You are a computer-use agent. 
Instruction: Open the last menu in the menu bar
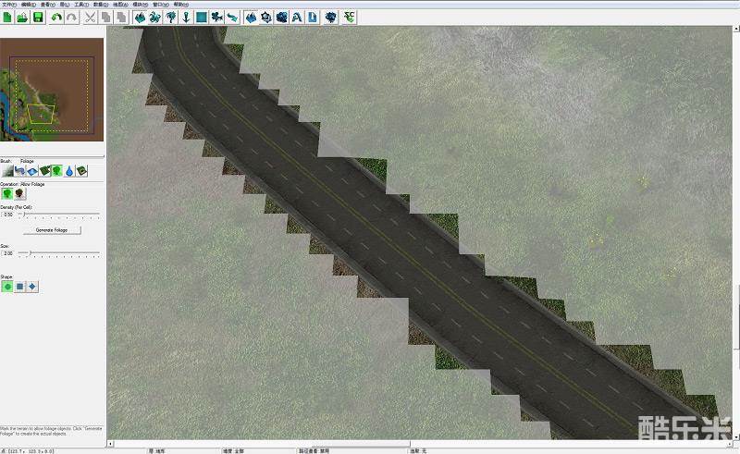click(x=181, y=4)
